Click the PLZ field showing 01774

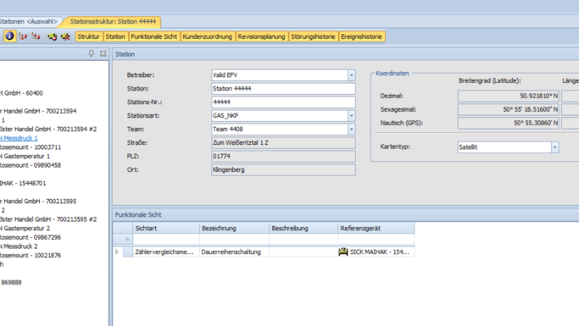[283, 157]
